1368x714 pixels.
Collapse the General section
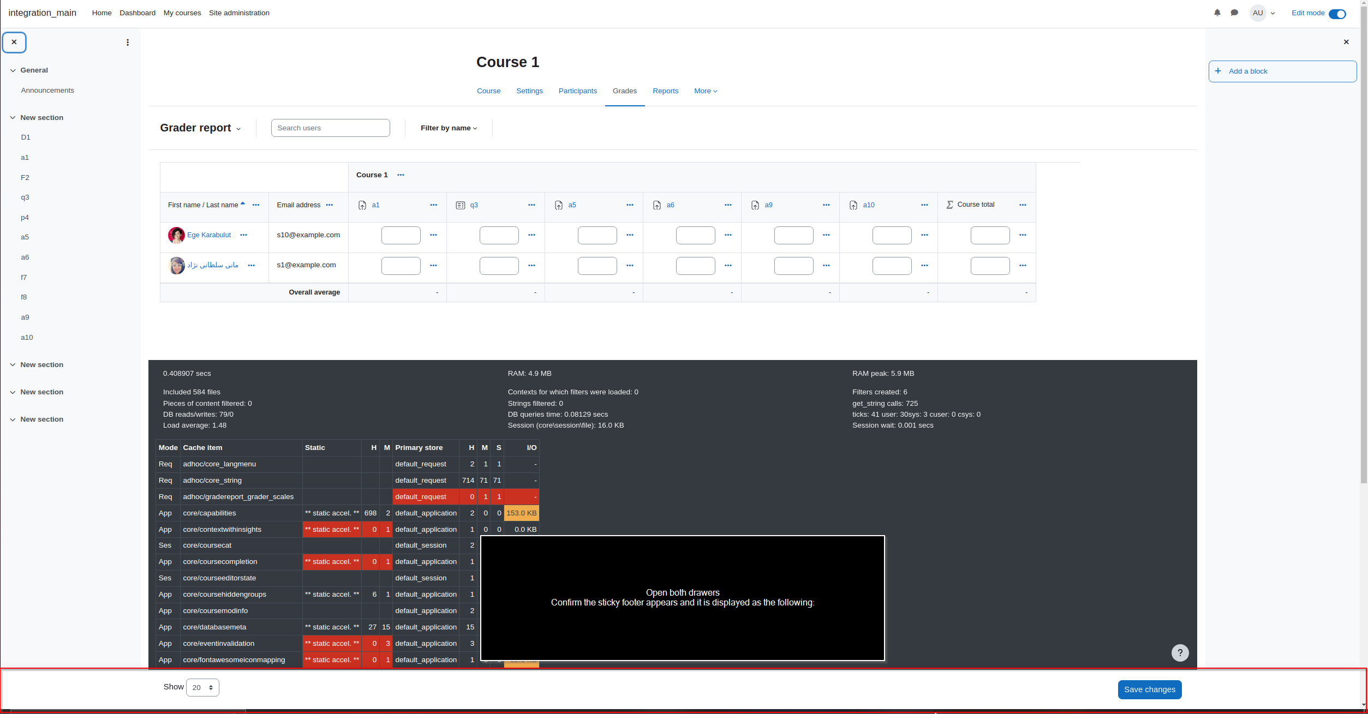point(13,70)
